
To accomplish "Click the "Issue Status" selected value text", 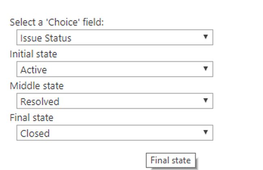I will click(46, 38).
